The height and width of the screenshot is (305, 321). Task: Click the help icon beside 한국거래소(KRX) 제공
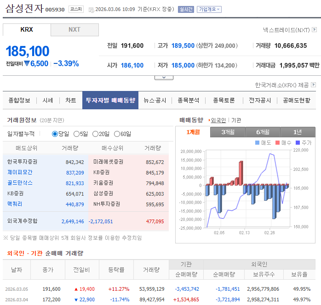(x=314, y=85)
